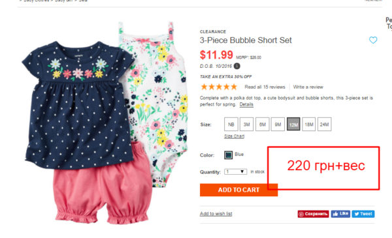Expand the Details link
The height and width of the screenshot is (238, 392).
246,104
